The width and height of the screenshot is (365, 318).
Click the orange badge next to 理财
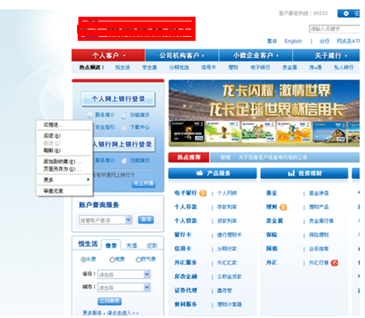[283, 207]
